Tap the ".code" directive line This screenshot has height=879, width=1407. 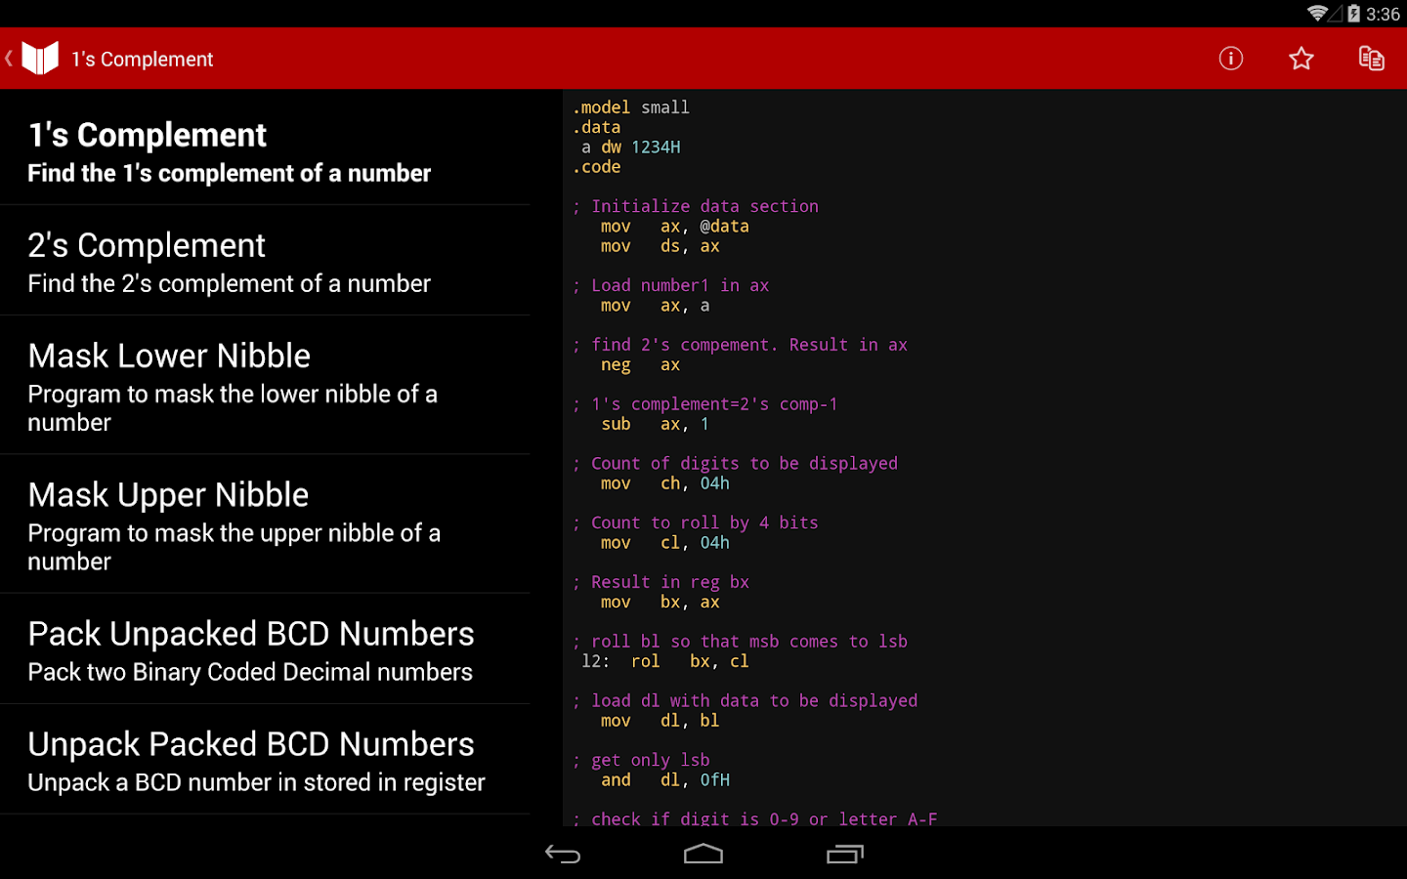tap(596, 167)
